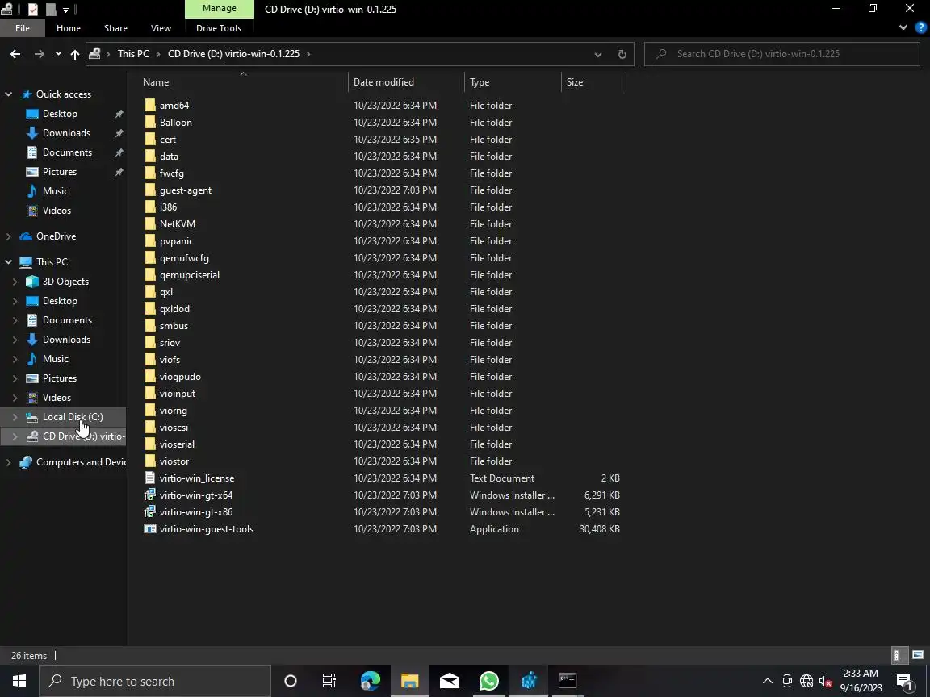Expand the OneDrive tree node

(x=8, y=236)
